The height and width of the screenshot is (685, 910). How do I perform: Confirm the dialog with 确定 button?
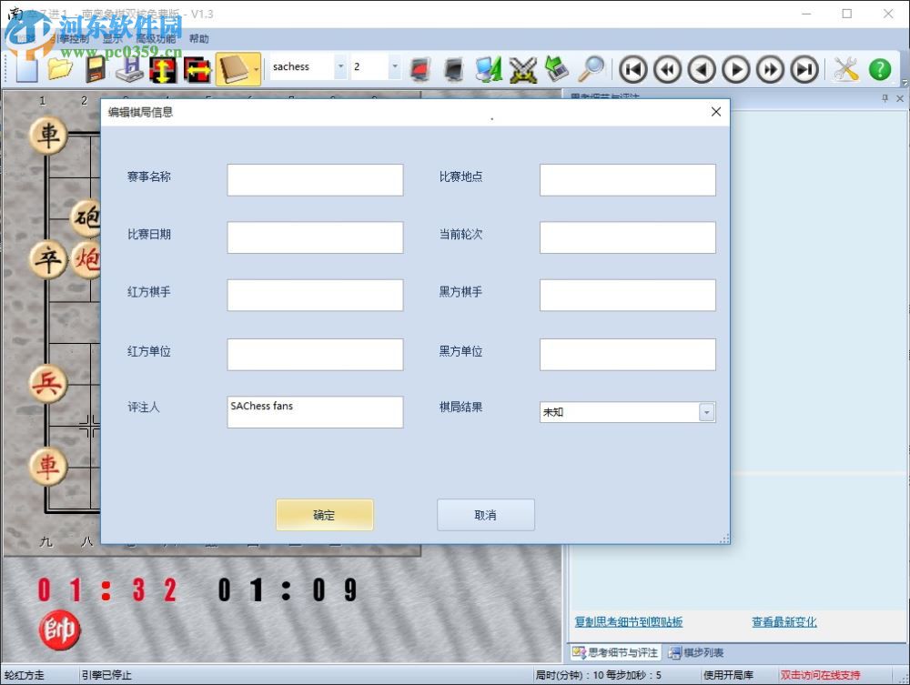(324, 514)
